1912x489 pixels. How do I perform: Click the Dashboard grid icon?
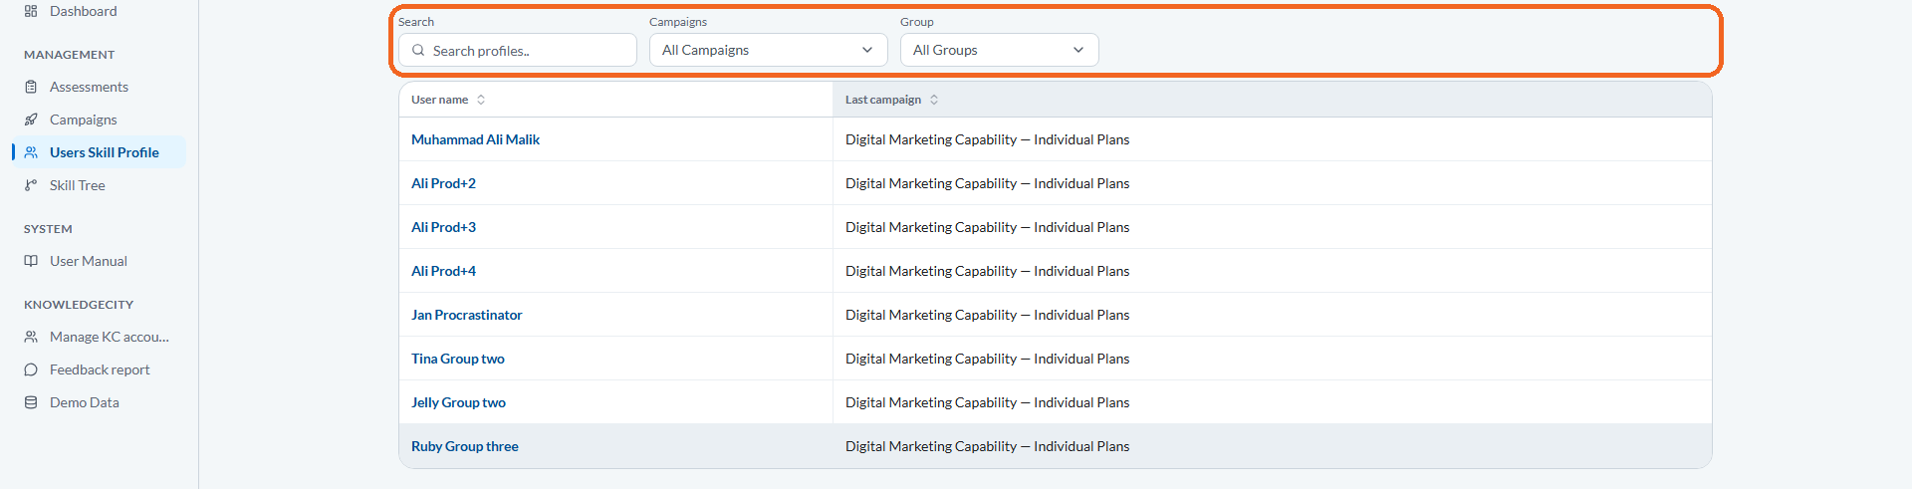31,11
